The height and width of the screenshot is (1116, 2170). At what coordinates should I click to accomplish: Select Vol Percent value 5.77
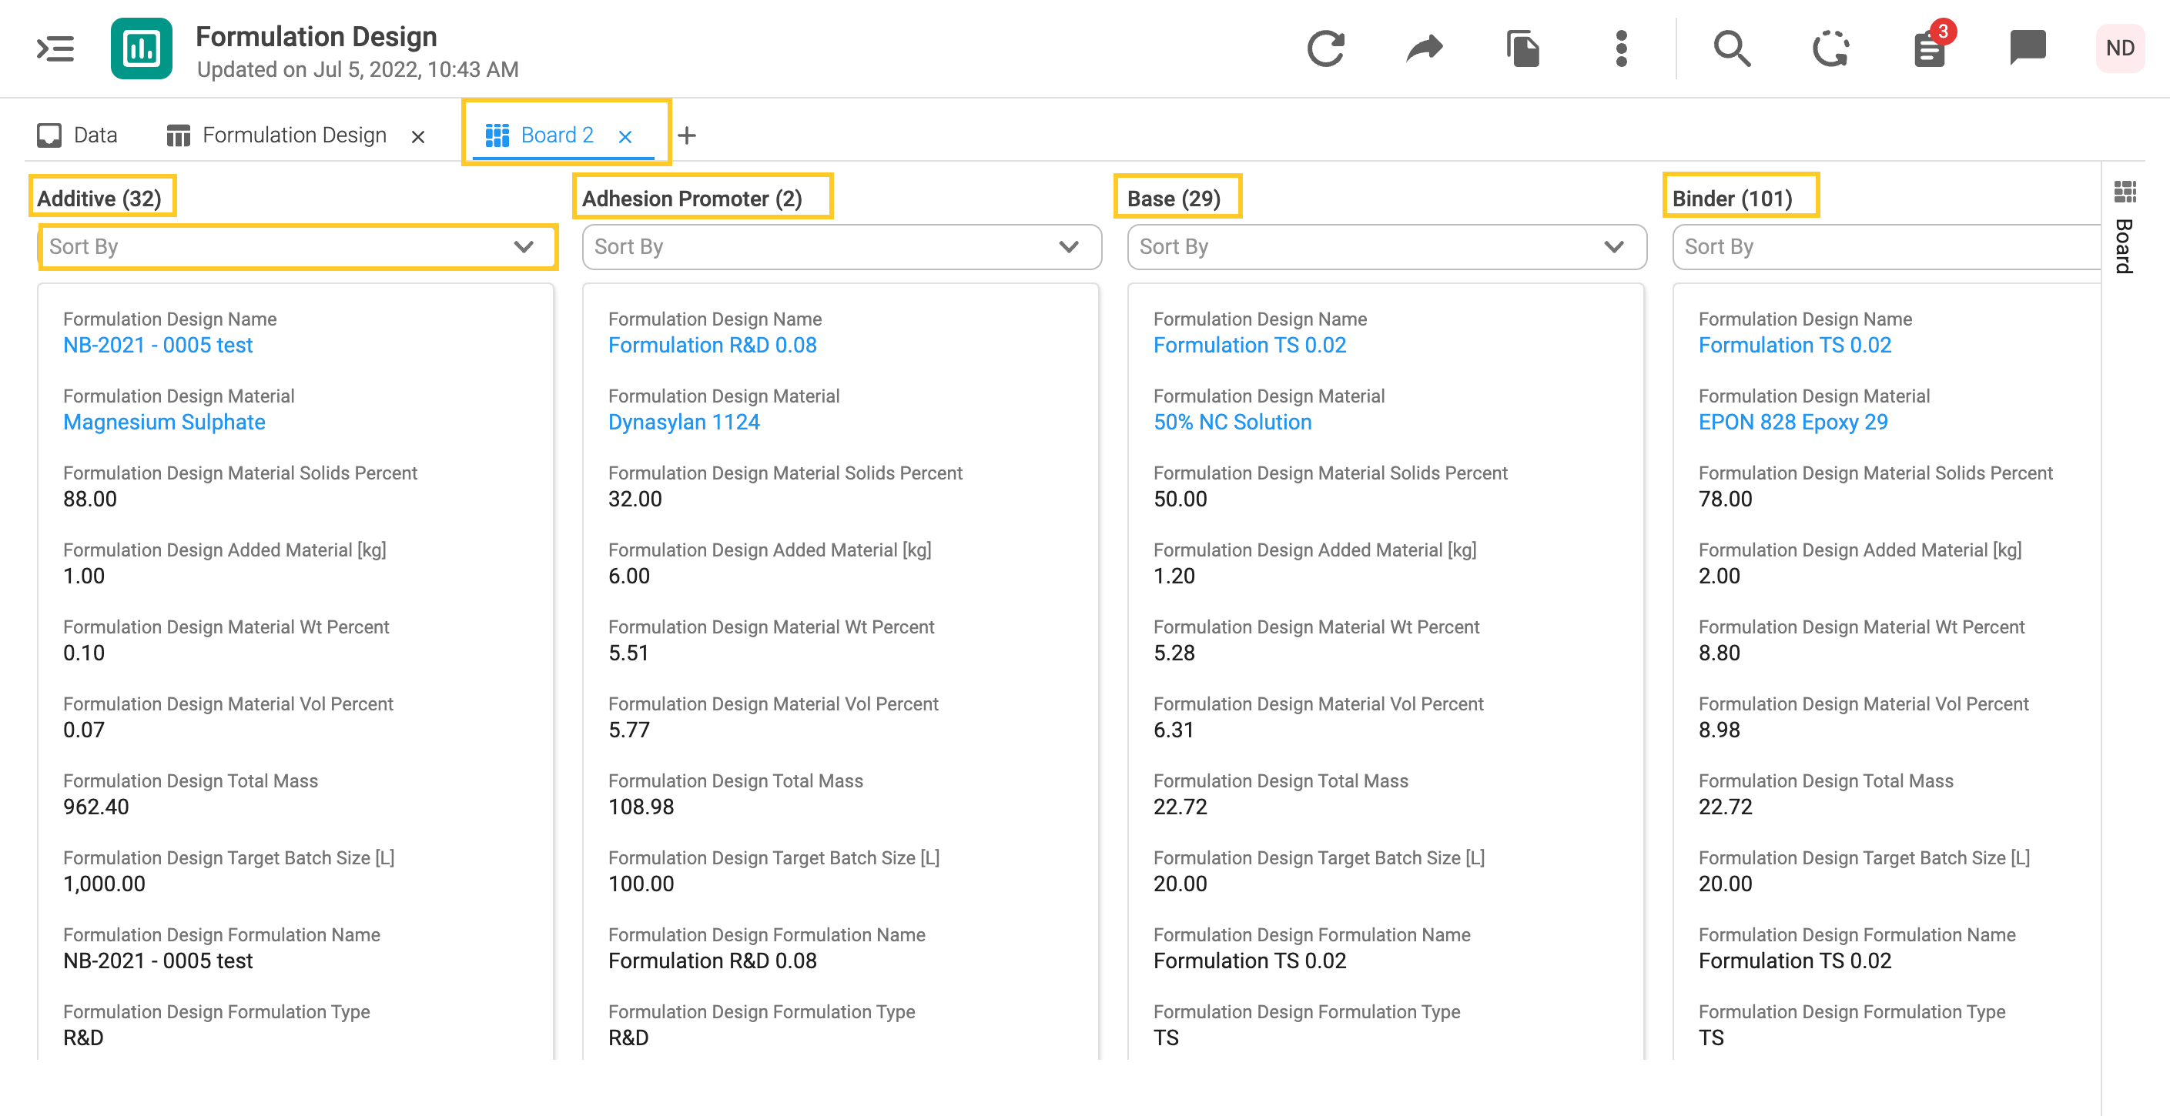click(629, 730)
